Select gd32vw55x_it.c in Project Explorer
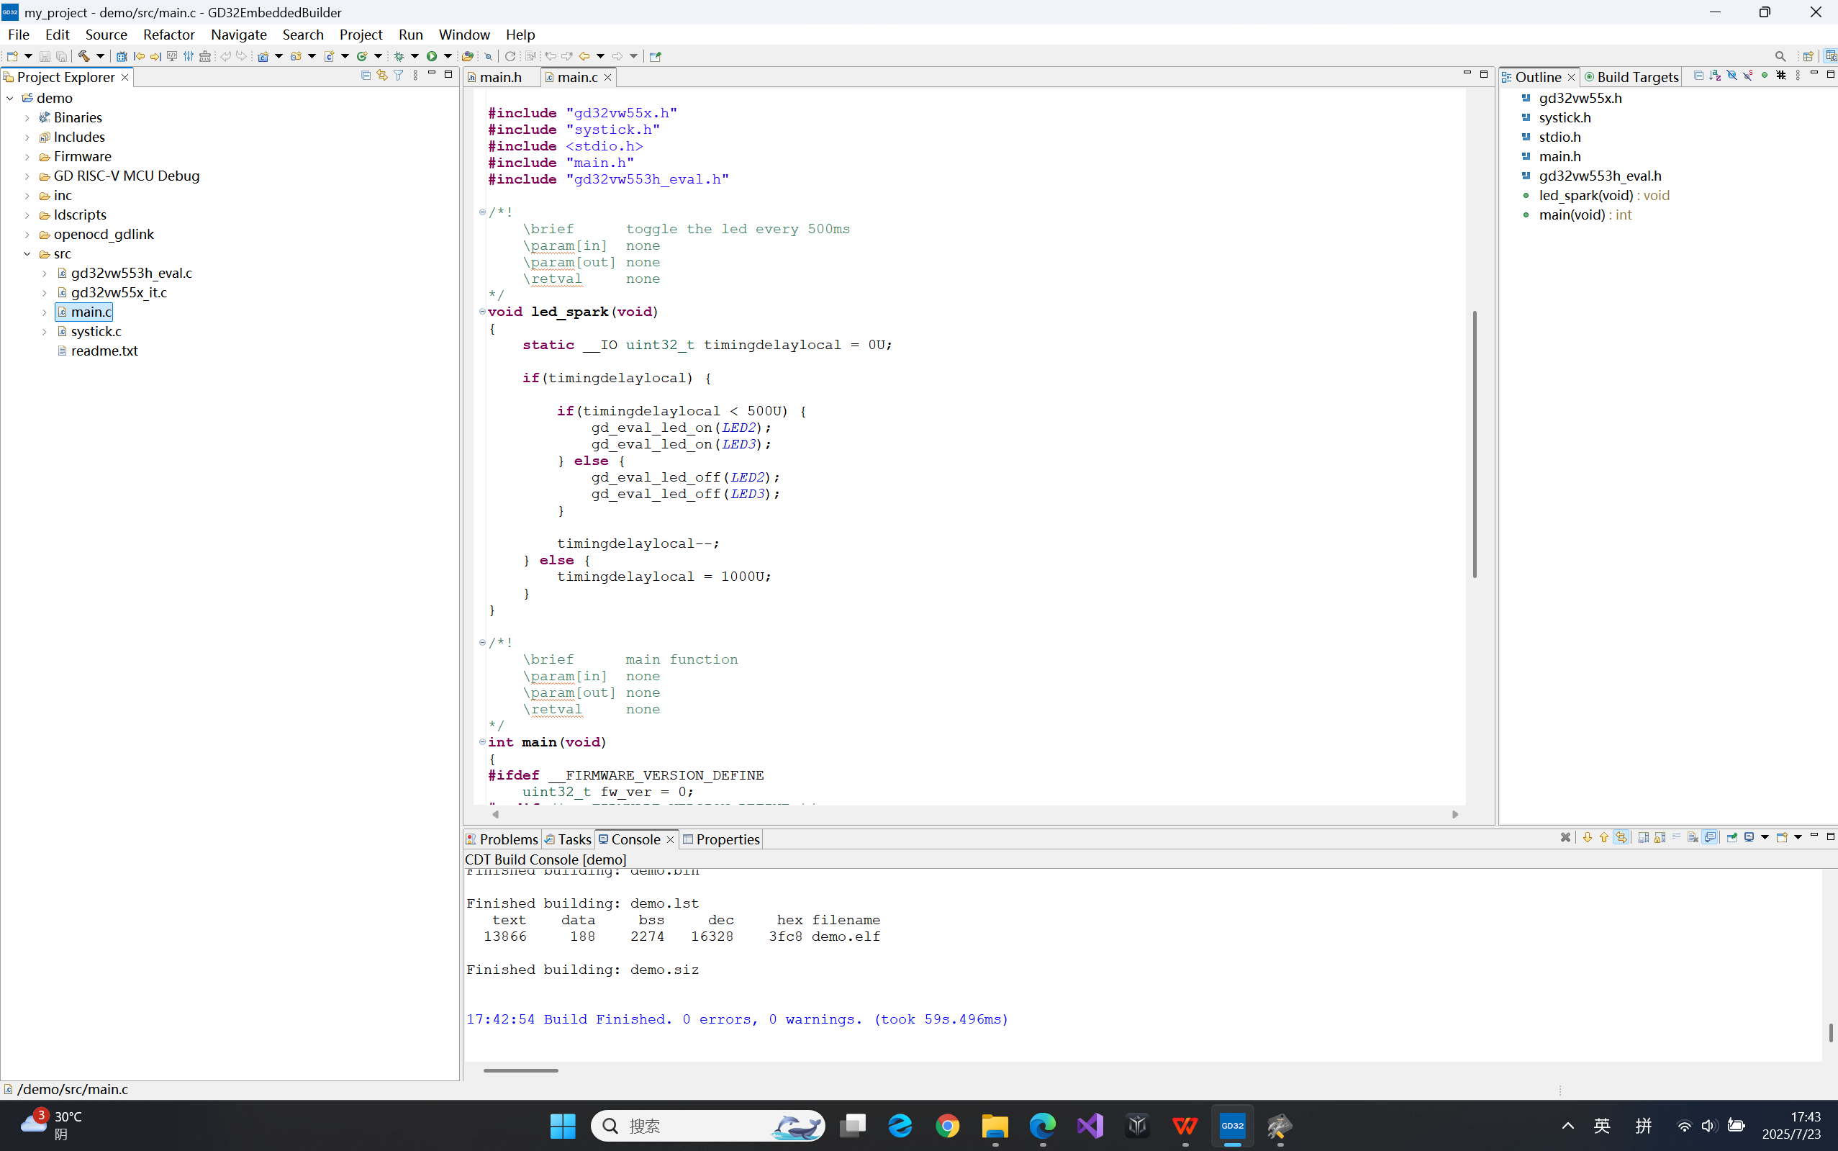Viewport: 1838px width, 1151px height. tap(119, 292)
